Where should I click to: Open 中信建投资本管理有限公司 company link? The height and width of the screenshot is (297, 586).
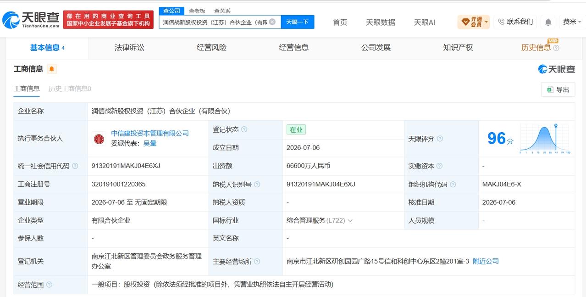tap(150, 133)
